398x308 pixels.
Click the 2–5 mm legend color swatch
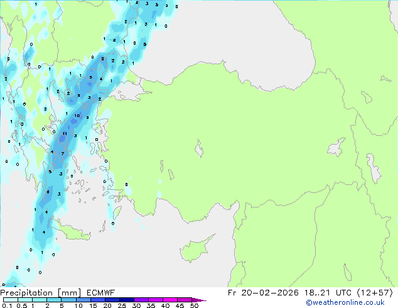coord(54,300)
